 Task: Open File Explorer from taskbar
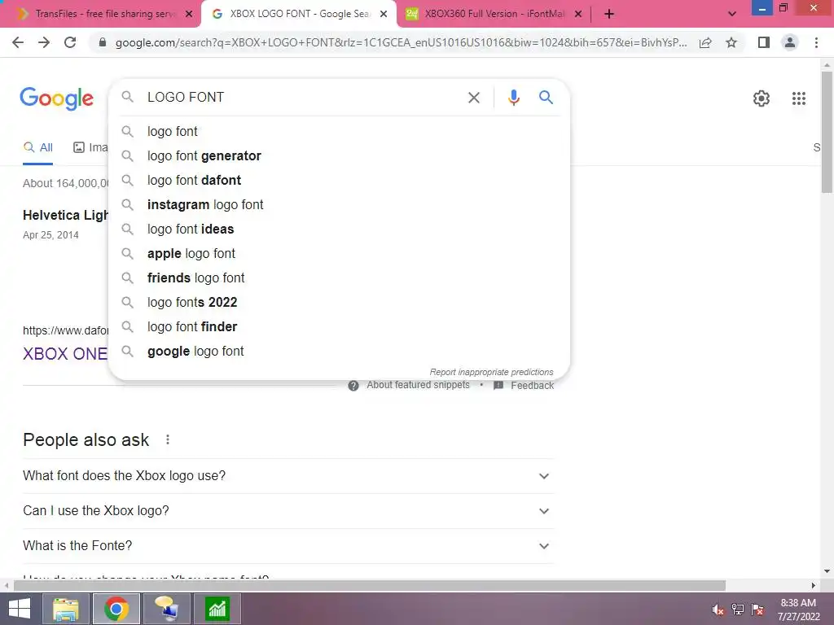(66, 609)
